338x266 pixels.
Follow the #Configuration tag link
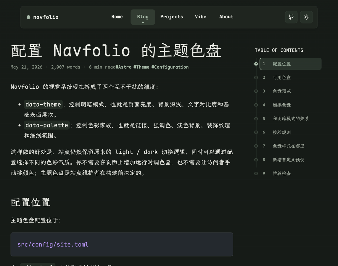point(170,67)
